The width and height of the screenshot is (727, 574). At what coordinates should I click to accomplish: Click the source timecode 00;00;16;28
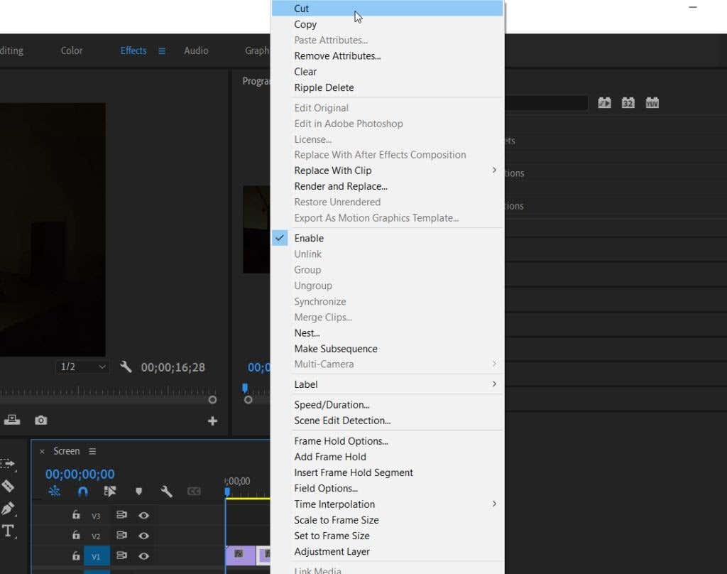click(x=173, y=367)
